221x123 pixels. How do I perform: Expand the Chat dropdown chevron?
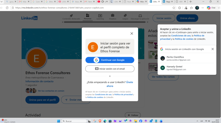(219, 8)
